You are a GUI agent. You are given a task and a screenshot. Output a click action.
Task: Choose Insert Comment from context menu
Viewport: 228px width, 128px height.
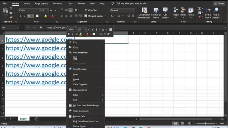[81, 111]
